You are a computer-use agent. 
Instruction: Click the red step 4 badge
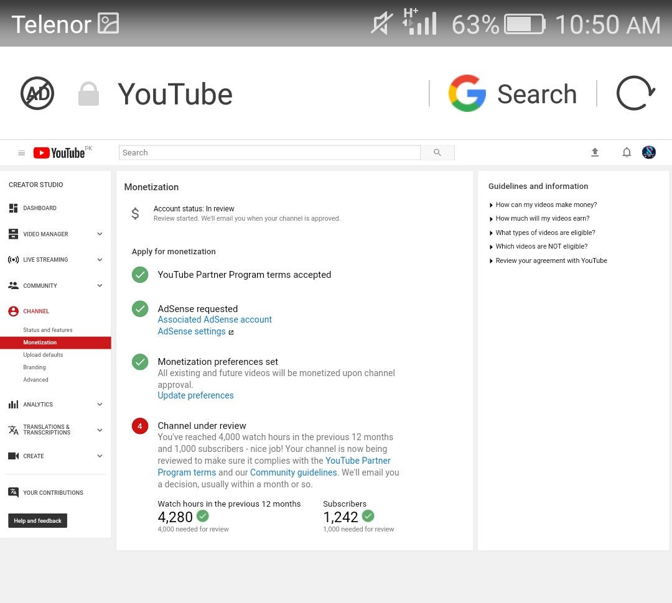click(x=140, y=426)
